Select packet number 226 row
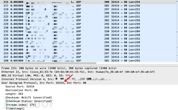178x110 pixels. [88, 20]
